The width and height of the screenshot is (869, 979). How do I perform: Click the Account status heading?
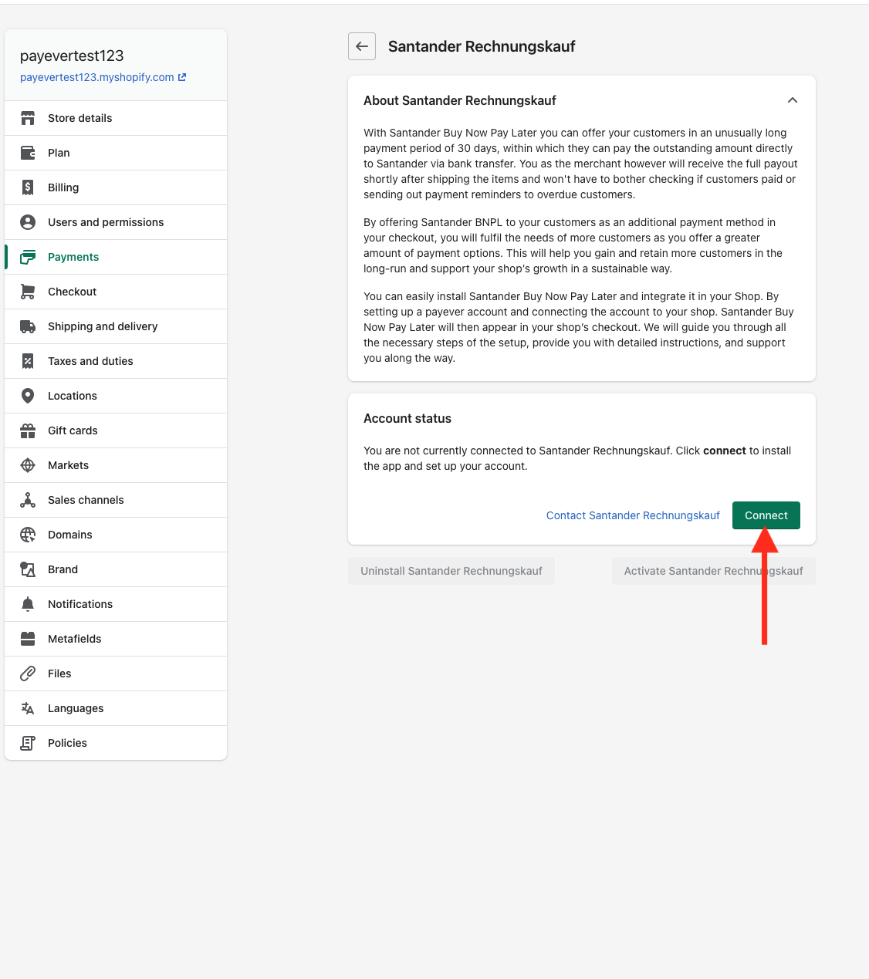pyautogui.click(x=407, y=418)
